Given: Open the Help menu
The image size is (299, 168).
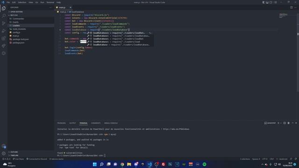Looking at the screenshot, I should [x=58, y=2].
